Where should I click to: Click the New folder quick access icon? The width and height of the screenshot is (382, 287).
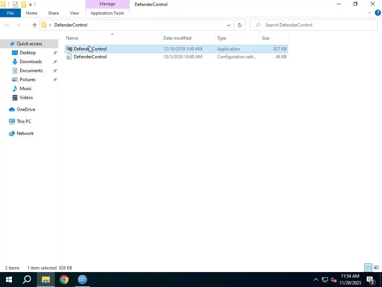[x=24, y=4]
